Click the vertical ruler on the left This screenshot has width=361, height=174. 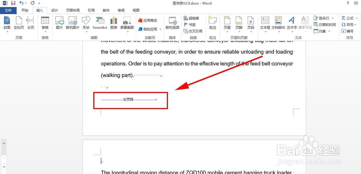click(x=3, y=156)
